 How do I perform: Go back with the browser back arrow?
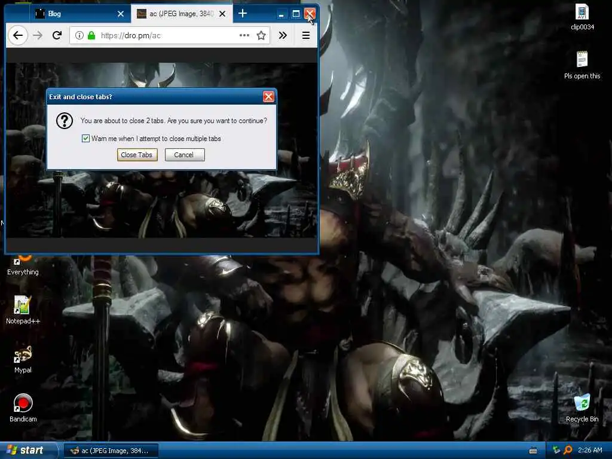[x=18, y=35]
